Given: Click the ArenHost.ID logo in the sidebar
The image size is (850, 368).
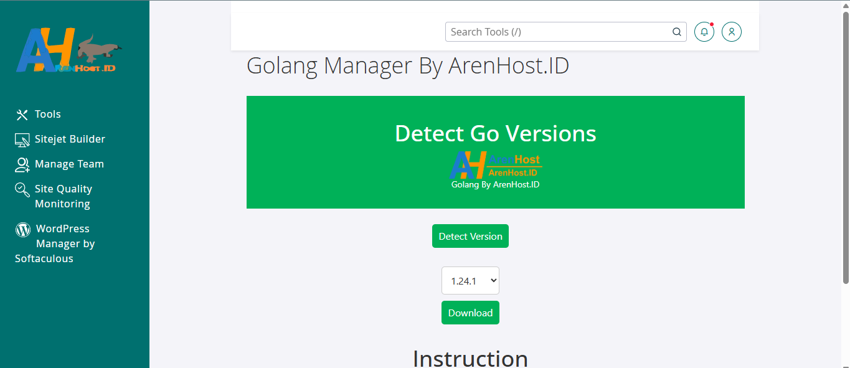Looking at the screenshot, I should 68,50.
